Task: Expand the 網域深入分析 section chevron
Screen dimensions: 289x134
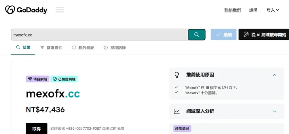Action: click(275, 111)
